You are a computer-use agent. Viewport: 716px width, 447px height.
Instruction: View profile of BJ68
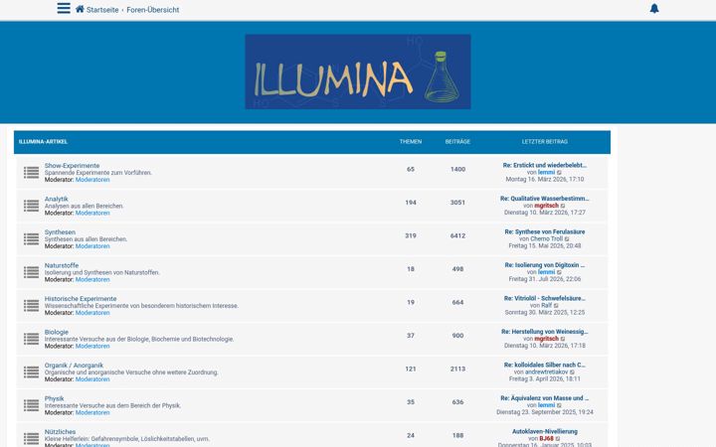click(546, 439)
